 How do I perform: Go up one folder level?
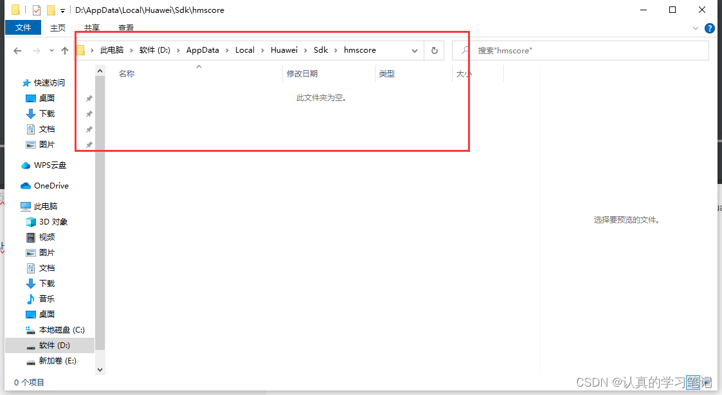coord(65,51)
